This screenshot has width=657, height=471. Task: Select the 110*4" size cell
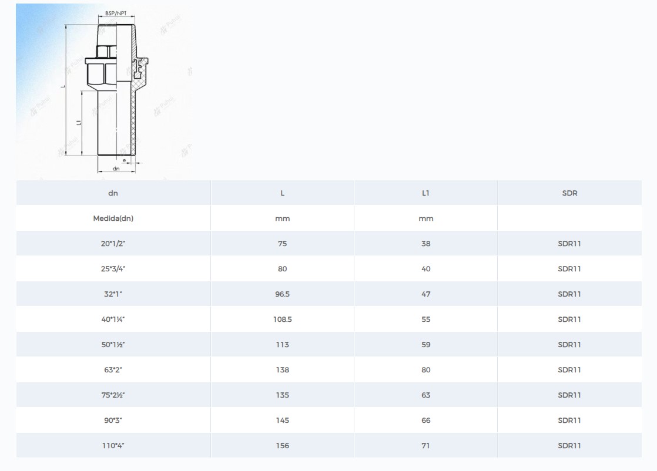[113, 446]
